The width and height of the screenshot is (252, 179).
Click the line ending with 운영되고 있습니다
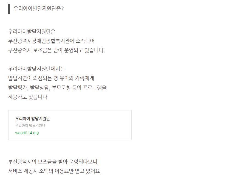click(56, 51)
